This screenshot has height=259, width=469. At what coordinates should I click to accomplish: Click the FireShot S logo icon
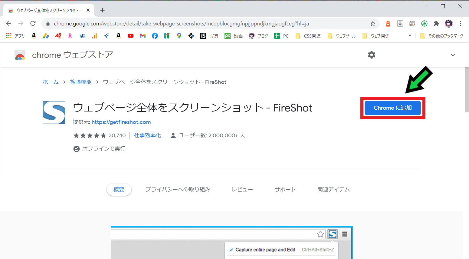coord(54,112)
